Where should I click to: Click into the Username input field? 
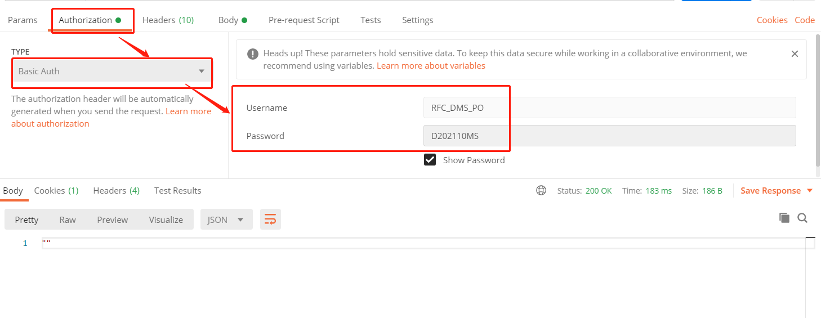[x=609, y=108]
